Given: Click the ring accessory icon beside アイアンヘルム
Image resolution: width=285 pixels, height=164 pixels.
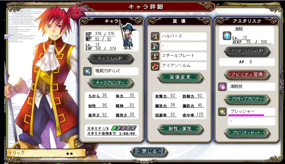Looking at the screenshot, I should pos(155,66).
